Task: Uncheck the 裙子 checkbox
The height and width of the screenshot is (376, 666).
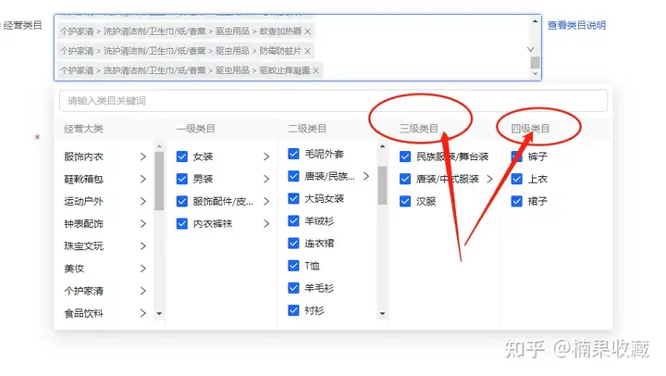Action: [516, 201]
